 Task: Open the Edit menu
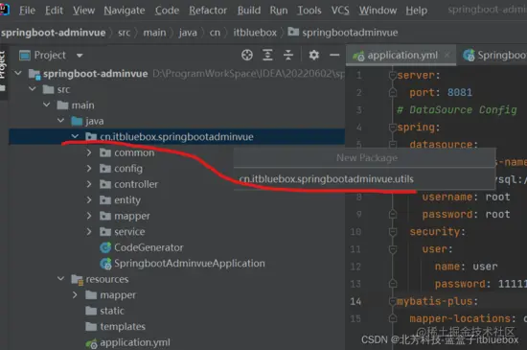coord(54,11)
